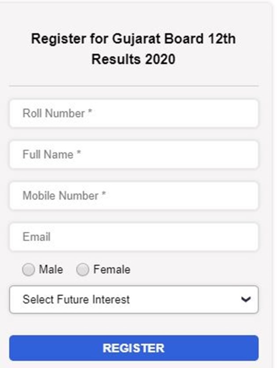
Task: Click the 'Female' label text
Action: point(112,269)
